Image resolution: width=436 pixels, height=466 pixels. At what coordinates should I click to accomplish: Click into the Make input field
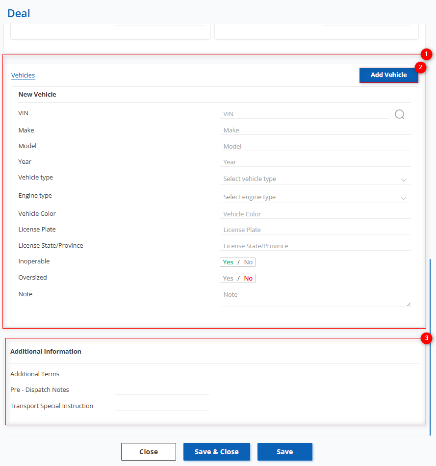315,130
